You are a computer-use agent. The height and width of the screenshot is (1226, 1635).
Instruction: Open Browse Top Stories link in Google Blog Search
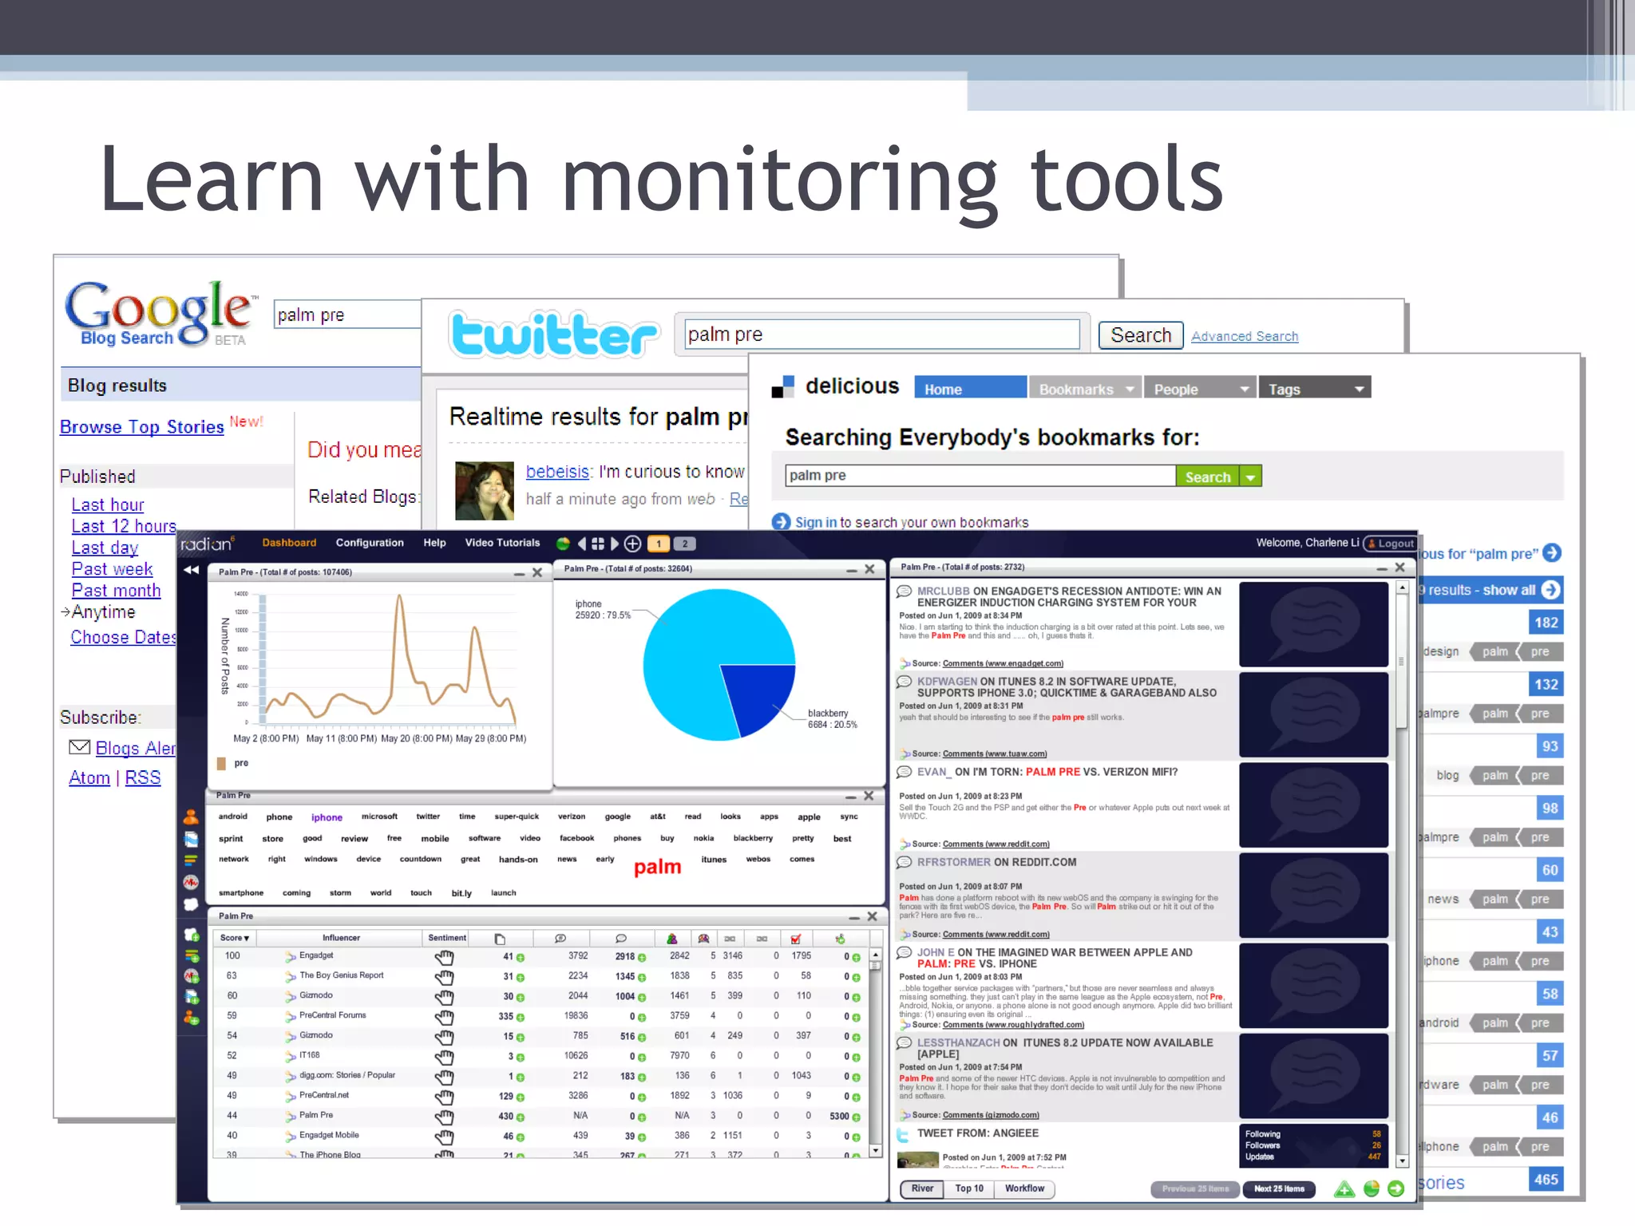[142, 427]
